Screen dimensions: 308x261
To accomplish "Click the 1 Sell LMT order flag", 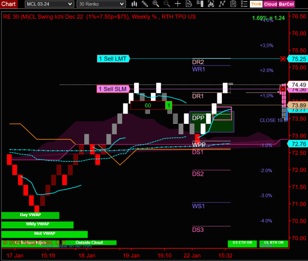I will (x=113, y=59).
